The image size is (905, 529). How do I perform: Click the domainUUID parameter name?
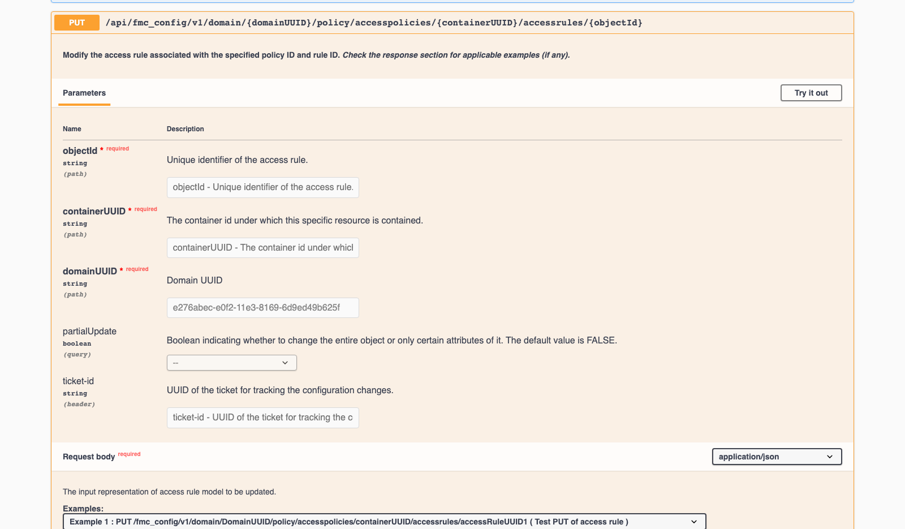[x=90, y=271]
